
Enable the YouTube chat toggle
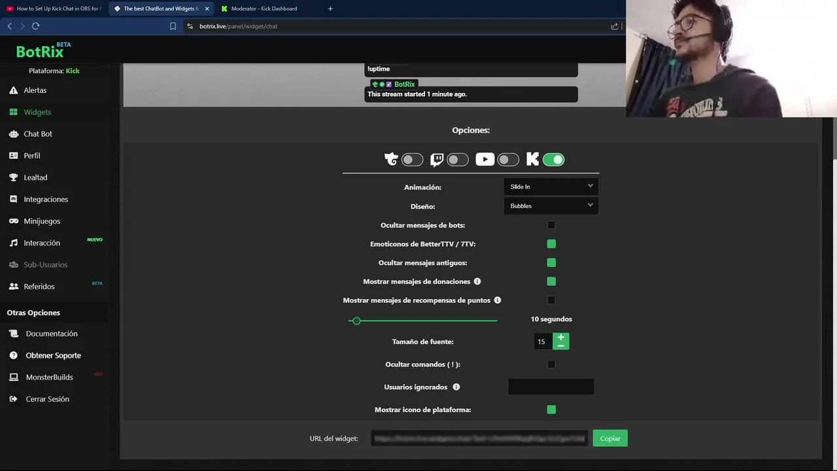[508, 159]
